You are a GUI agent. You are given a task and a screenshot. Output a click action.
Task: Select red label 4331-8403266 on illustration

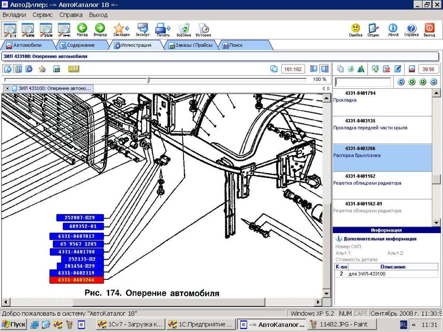pyautogui.click(x=76, y=280)
